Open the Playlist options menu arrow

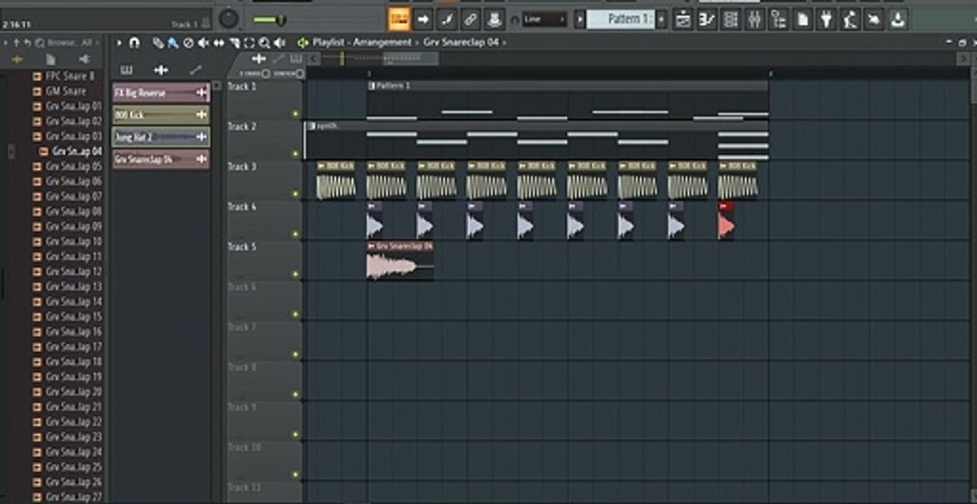[119, 43]
